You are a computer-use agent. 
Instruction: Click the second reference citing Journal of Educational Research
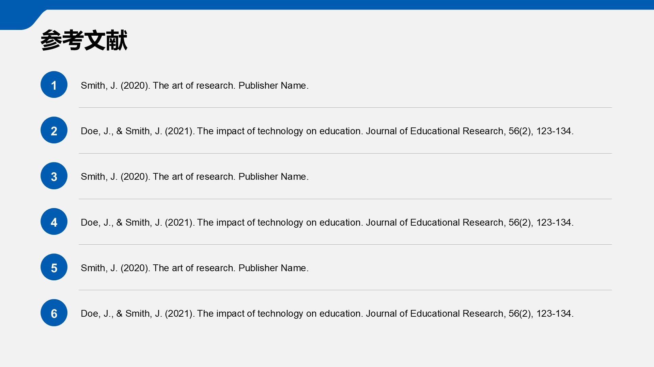pyautogui.click(x=327, y=131)
